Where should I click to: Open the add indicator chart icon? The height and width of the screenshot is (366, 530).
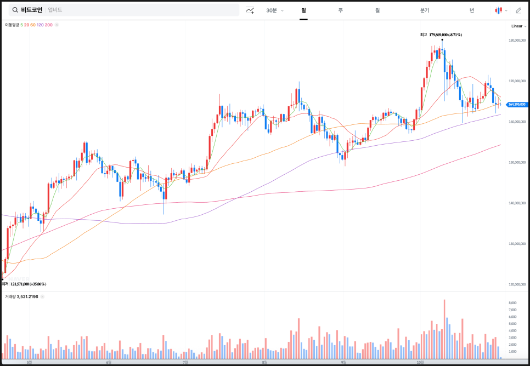(250, 10)
